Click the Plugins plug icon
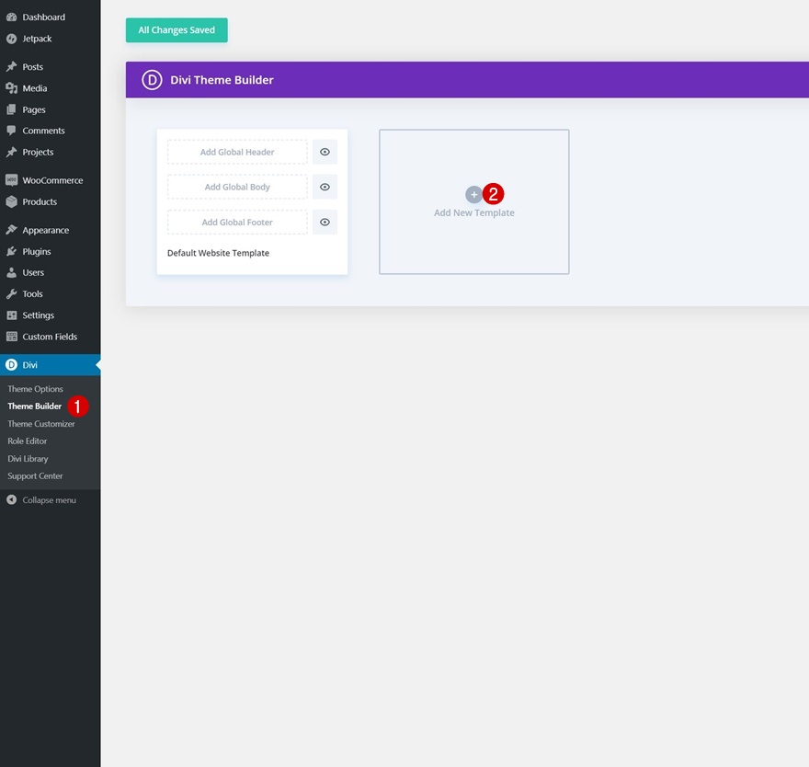Image resolution: width=809 pixels, height=767 pixels. tap(11, 251)
